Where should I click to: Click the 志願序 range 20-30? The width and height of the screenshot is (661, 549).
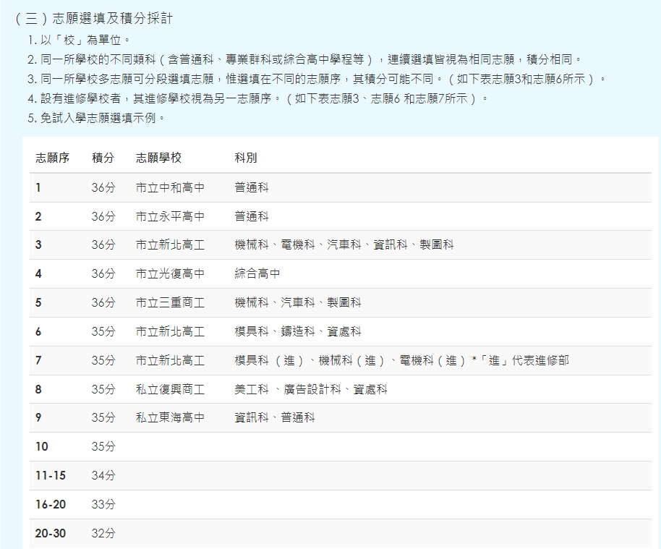click(x=51, y=533)
